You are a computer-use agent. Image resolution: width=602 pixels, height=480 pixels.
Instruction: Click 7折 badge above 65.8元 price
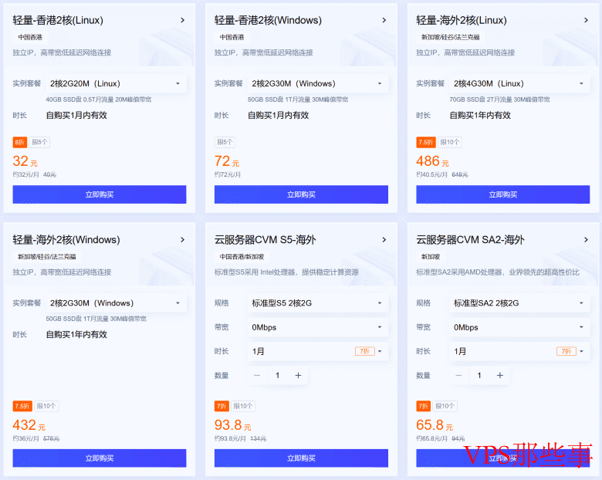(423, 406)
